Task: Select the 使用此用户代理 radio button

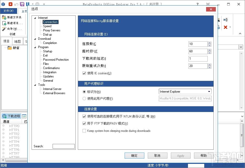Action: click(84, 98)
